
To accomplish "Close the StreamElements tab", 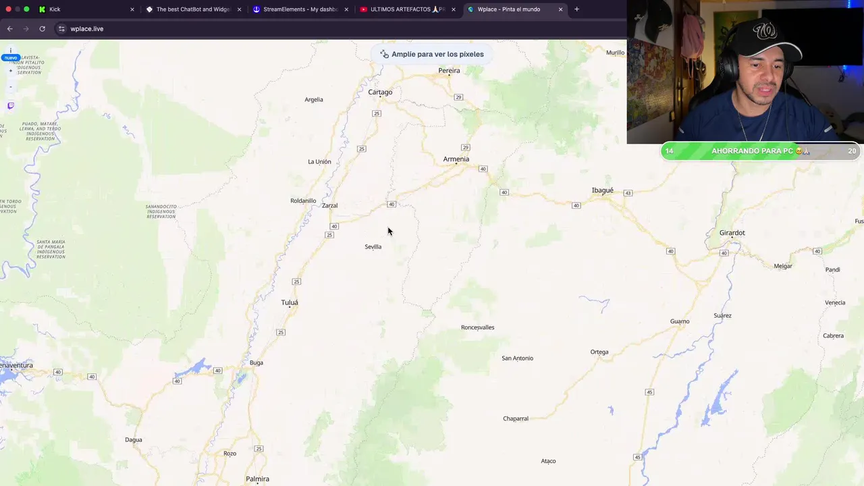I will [346, 9].
